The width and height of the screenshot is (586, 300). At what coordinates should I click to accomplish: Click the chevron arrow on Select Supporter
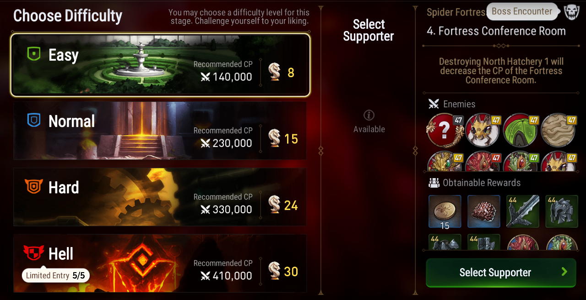click(x=564, y=272)
